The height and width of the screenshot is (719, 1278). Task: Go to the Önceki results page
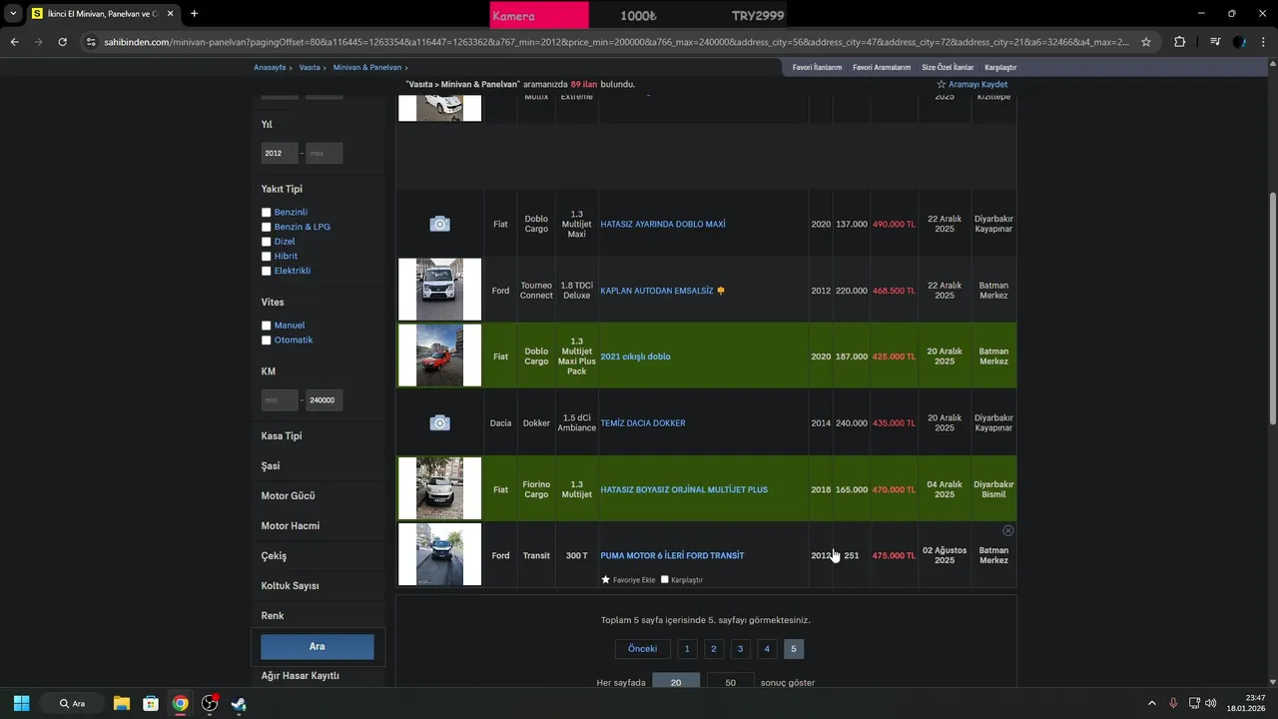click(642, 649)
